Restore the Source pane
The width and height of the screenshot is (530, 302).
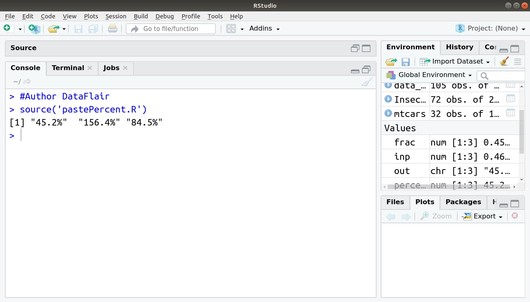coord(355,48)
